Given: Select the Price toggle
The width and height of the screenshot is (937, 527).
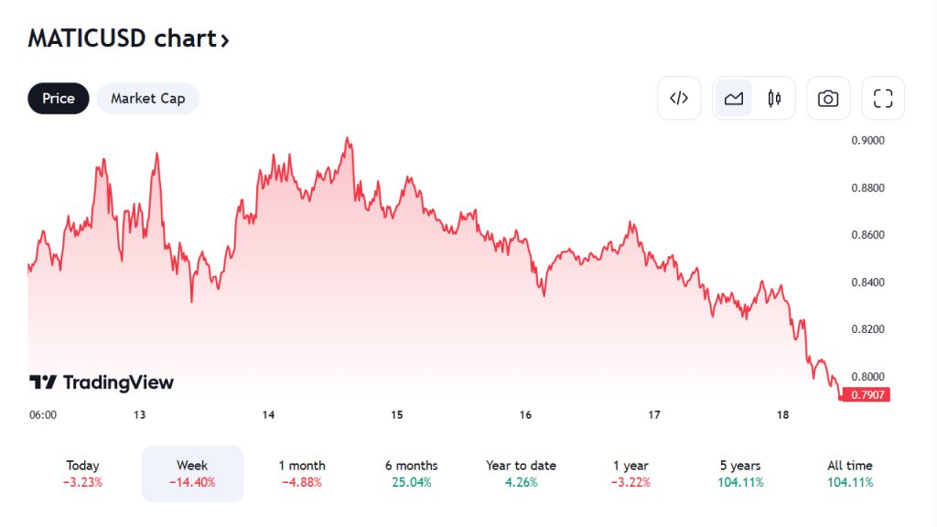Looking at the screenshot, I should tap(59, 98).
